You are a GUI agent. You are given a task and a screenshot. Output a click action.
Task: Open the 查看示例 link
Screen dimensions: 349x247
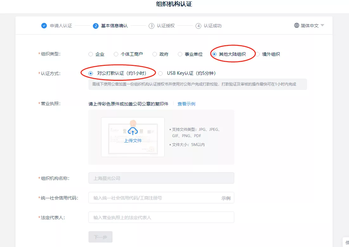(x=186, y=104)
